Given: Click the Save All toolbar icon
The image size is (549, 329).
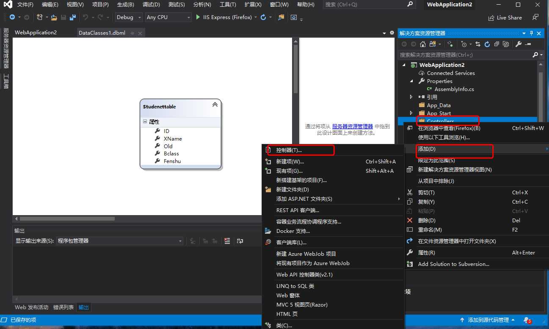Looking at the screenshot, I should click(73, 17).
